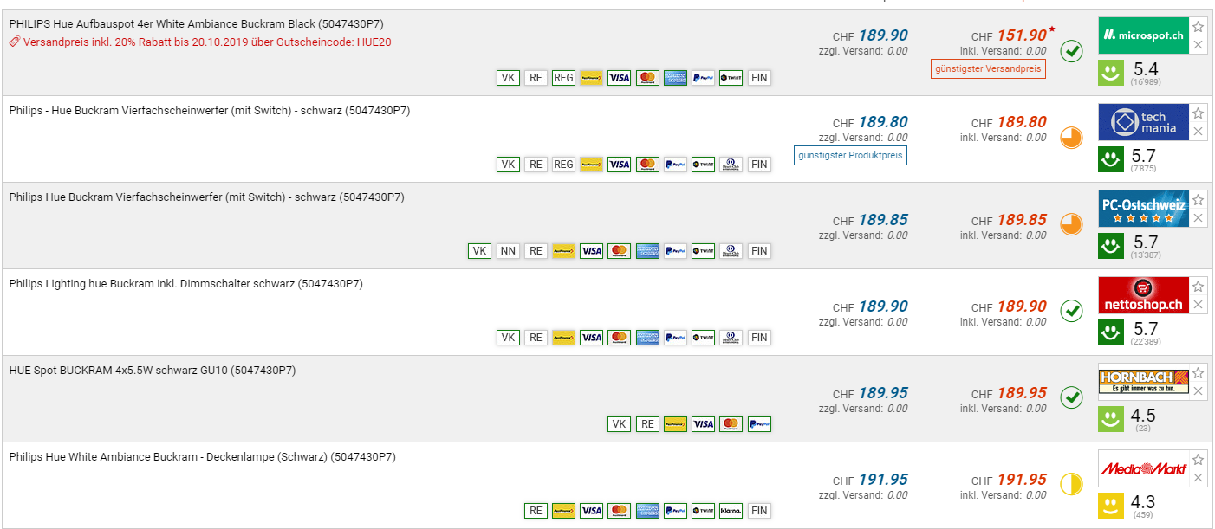Click the FIN badge in the MediaMarkt row
This screenshot has height=529, width=1215.
coord(759,511)
